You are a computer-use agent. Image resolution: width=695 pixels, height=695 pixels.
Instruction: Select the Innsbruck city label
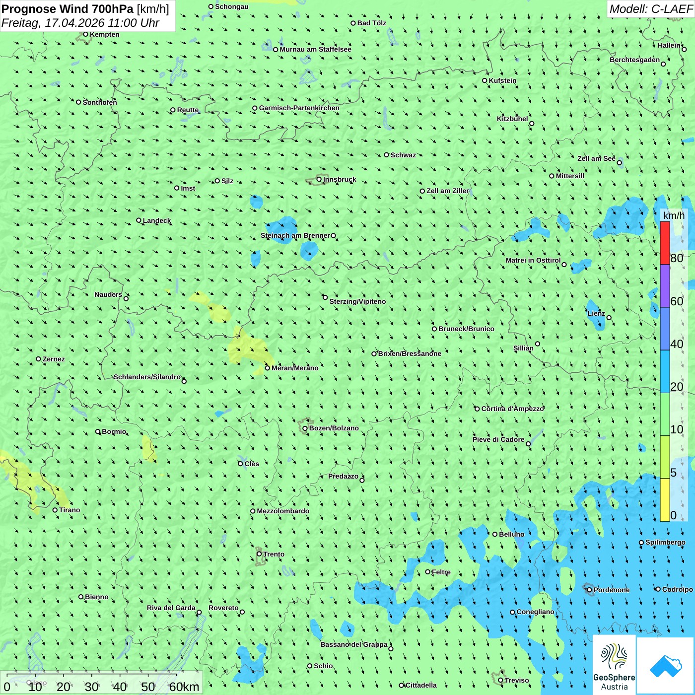point(340,179)
